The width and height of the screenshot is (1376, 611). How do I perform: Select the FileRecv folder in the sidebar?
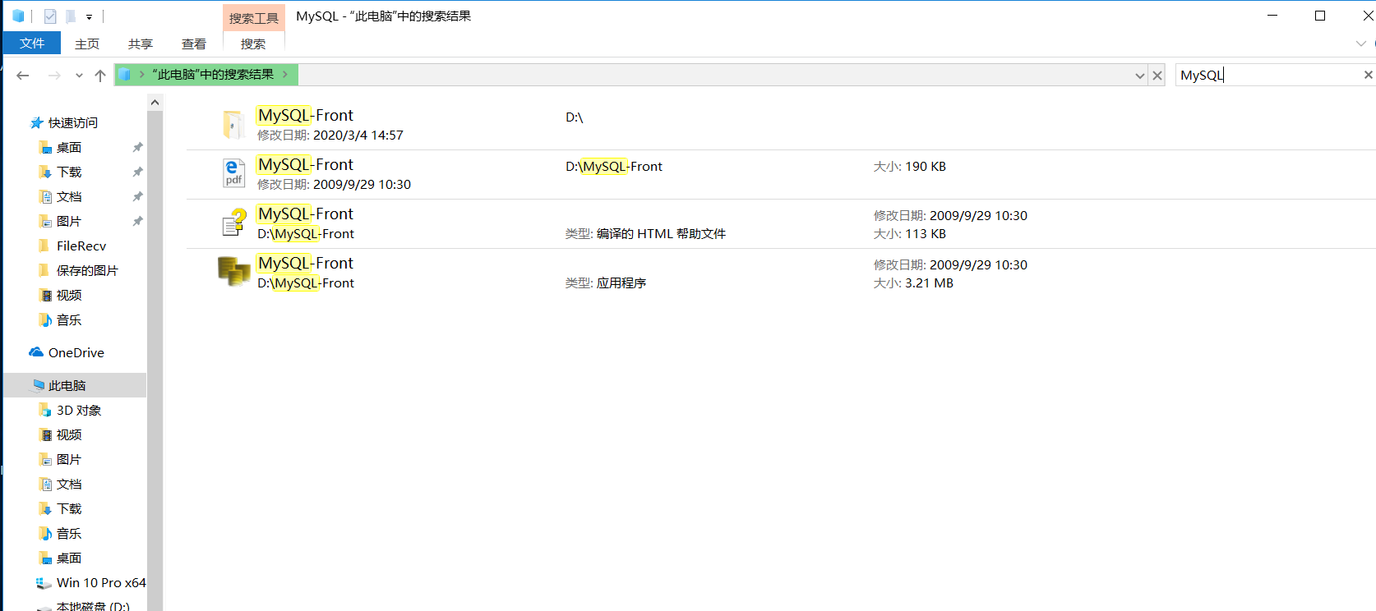pyautogui.click(x=81, y=246)
